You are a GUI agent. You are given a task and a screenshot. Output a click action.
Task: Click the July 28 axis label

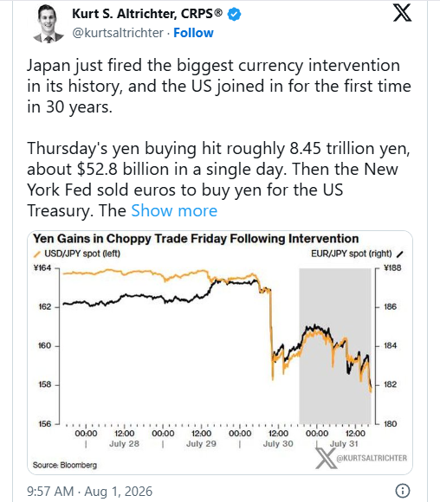pos(124,444)
